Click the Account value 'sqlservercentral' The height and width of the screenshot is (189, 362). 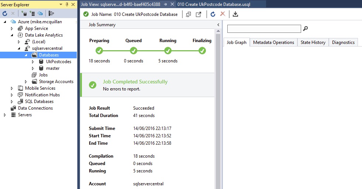pos(148,184)
